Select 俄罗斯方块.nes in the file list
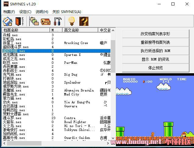This screenshot has height=148, width=194. click(x=16, y=86)
